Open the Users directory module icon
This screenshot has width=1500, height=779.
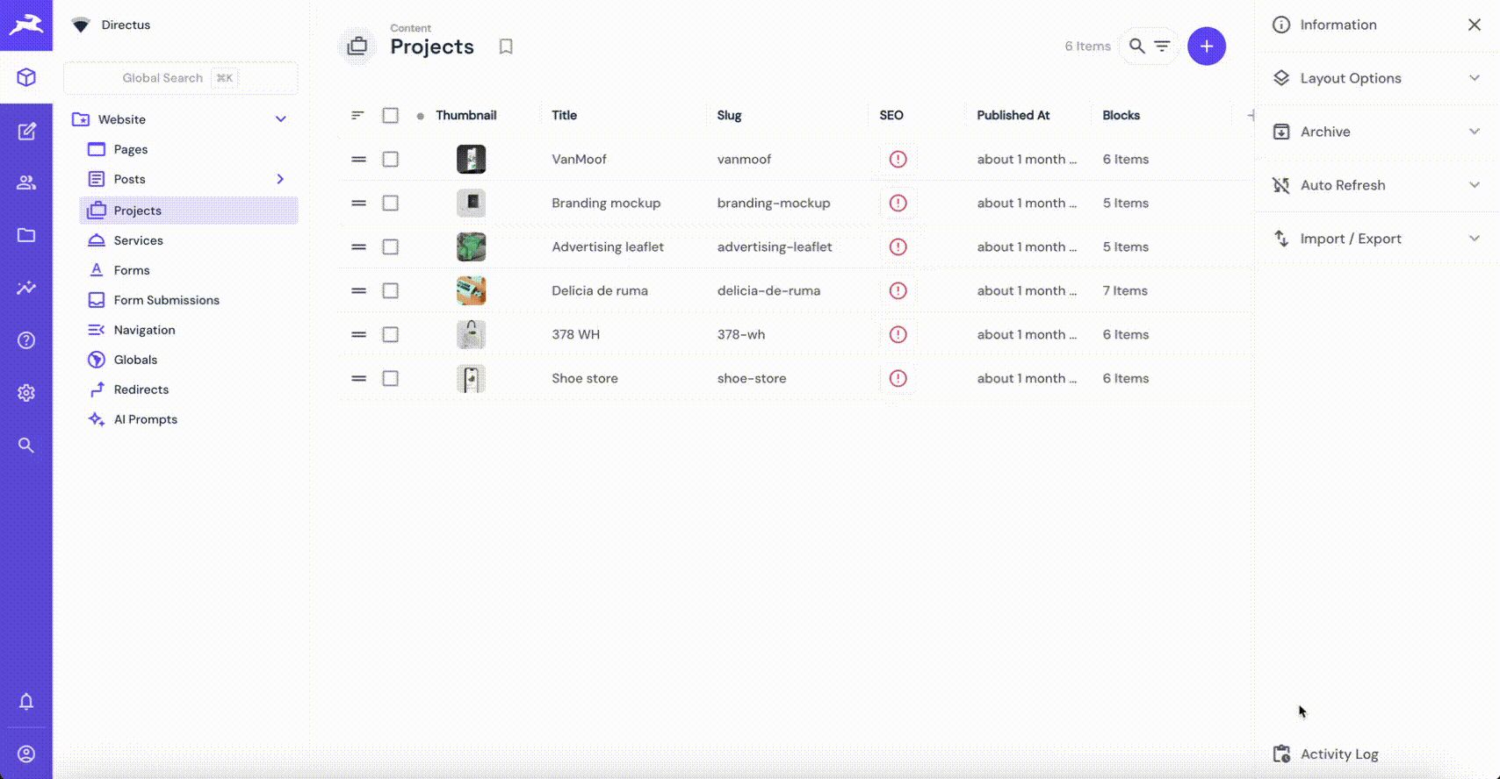coord(26,182)
